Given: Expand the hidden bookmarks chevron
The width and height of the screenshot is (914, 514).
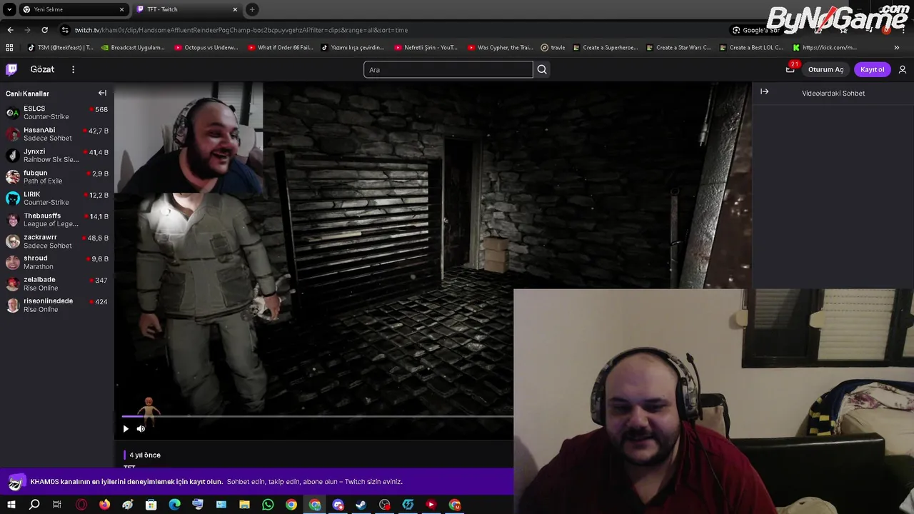Looking at the screenshot, I should pos(897,48).
